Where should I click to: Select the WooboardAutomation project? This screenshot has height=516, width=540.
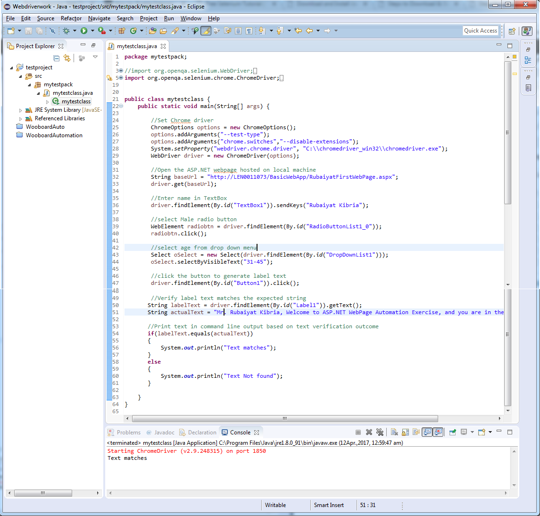coord(54,135)
